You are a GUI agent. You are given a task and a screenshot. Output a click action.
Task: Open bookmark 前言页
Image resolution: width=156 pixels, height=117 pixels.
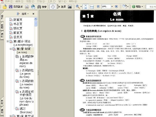pos(18,33)
